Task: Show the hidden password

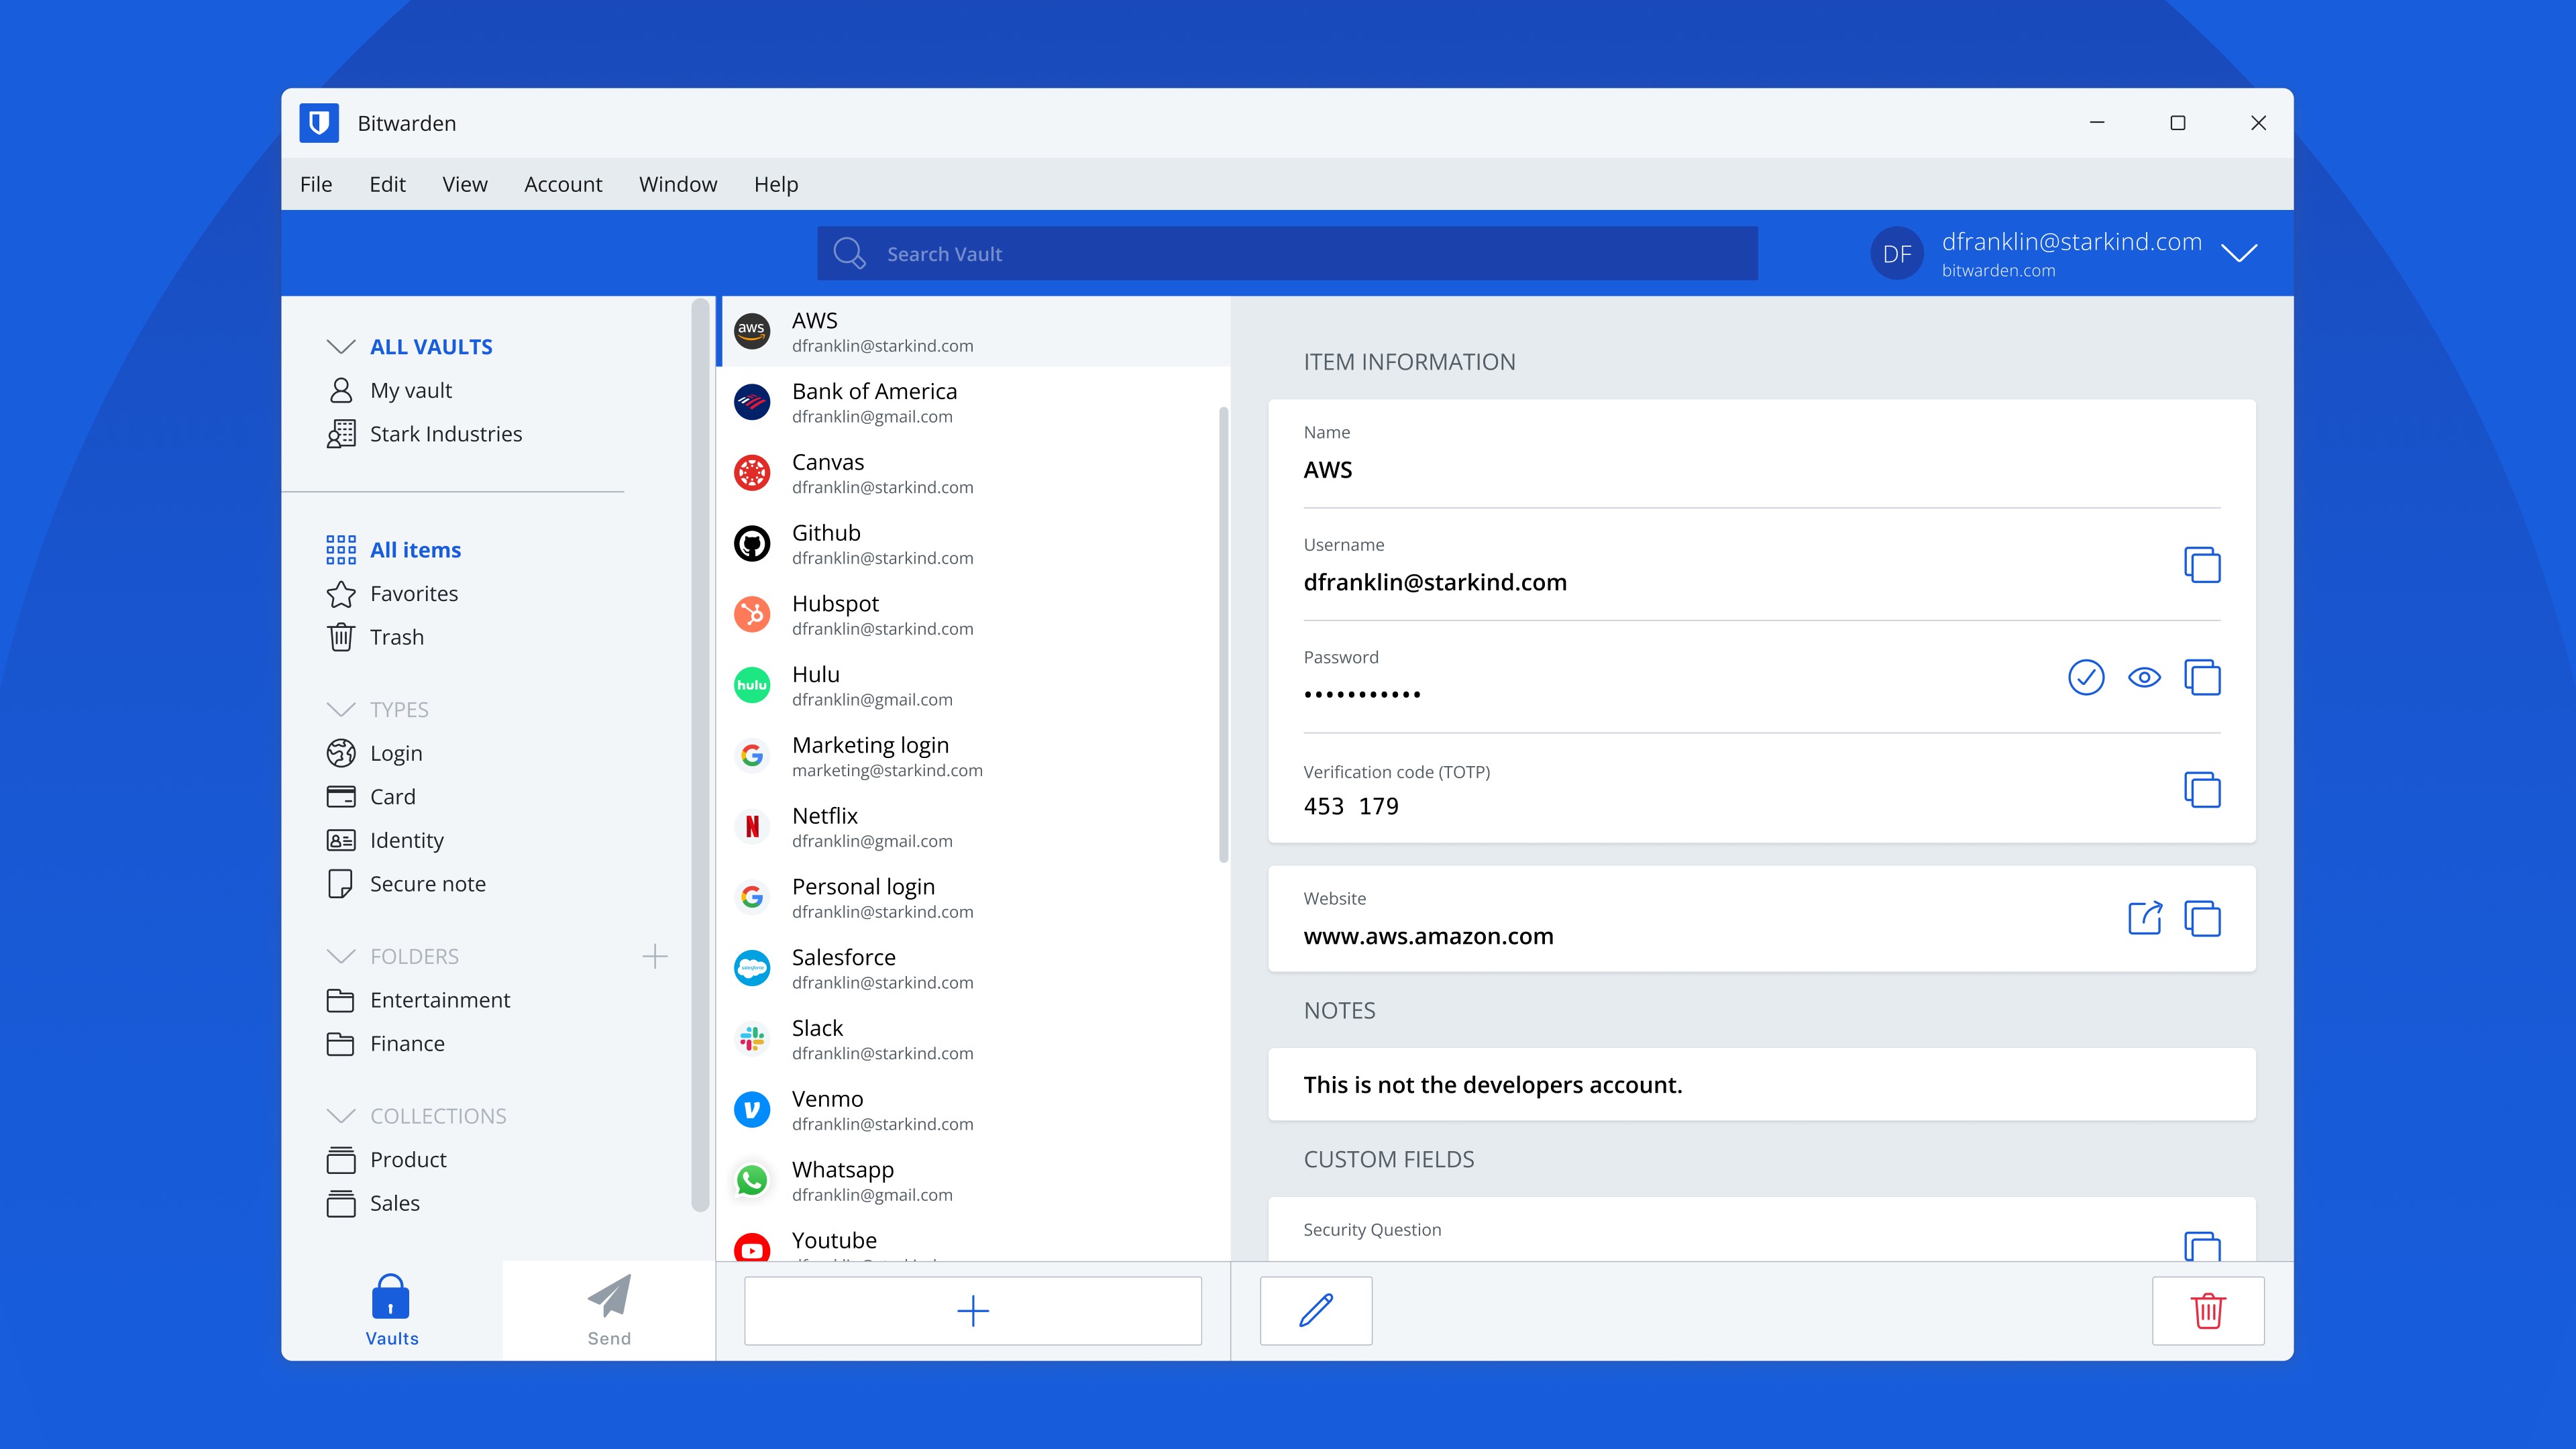Action: click(x=2143, y=677)
